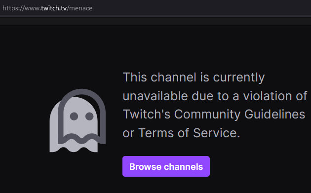Click the twitch.tv domain in the URL
This screenshot has height=193, width=311.
[54, 8]
